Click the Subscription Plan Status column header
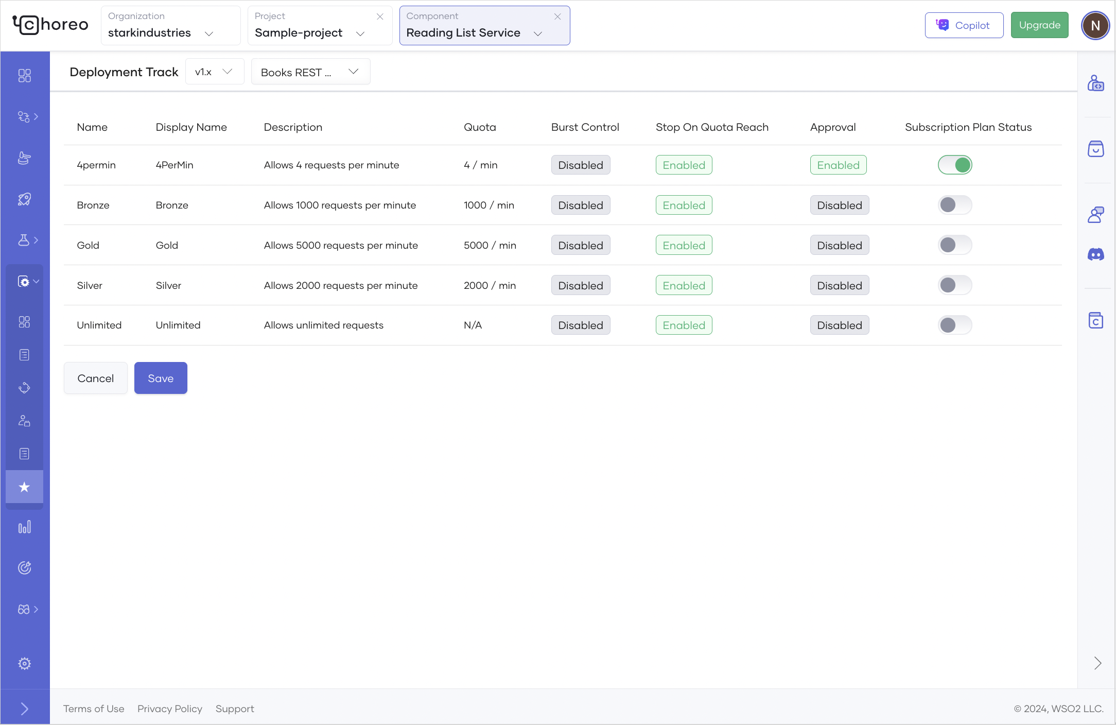Screen dimensions: 1116x725 [x=968, y=127]
